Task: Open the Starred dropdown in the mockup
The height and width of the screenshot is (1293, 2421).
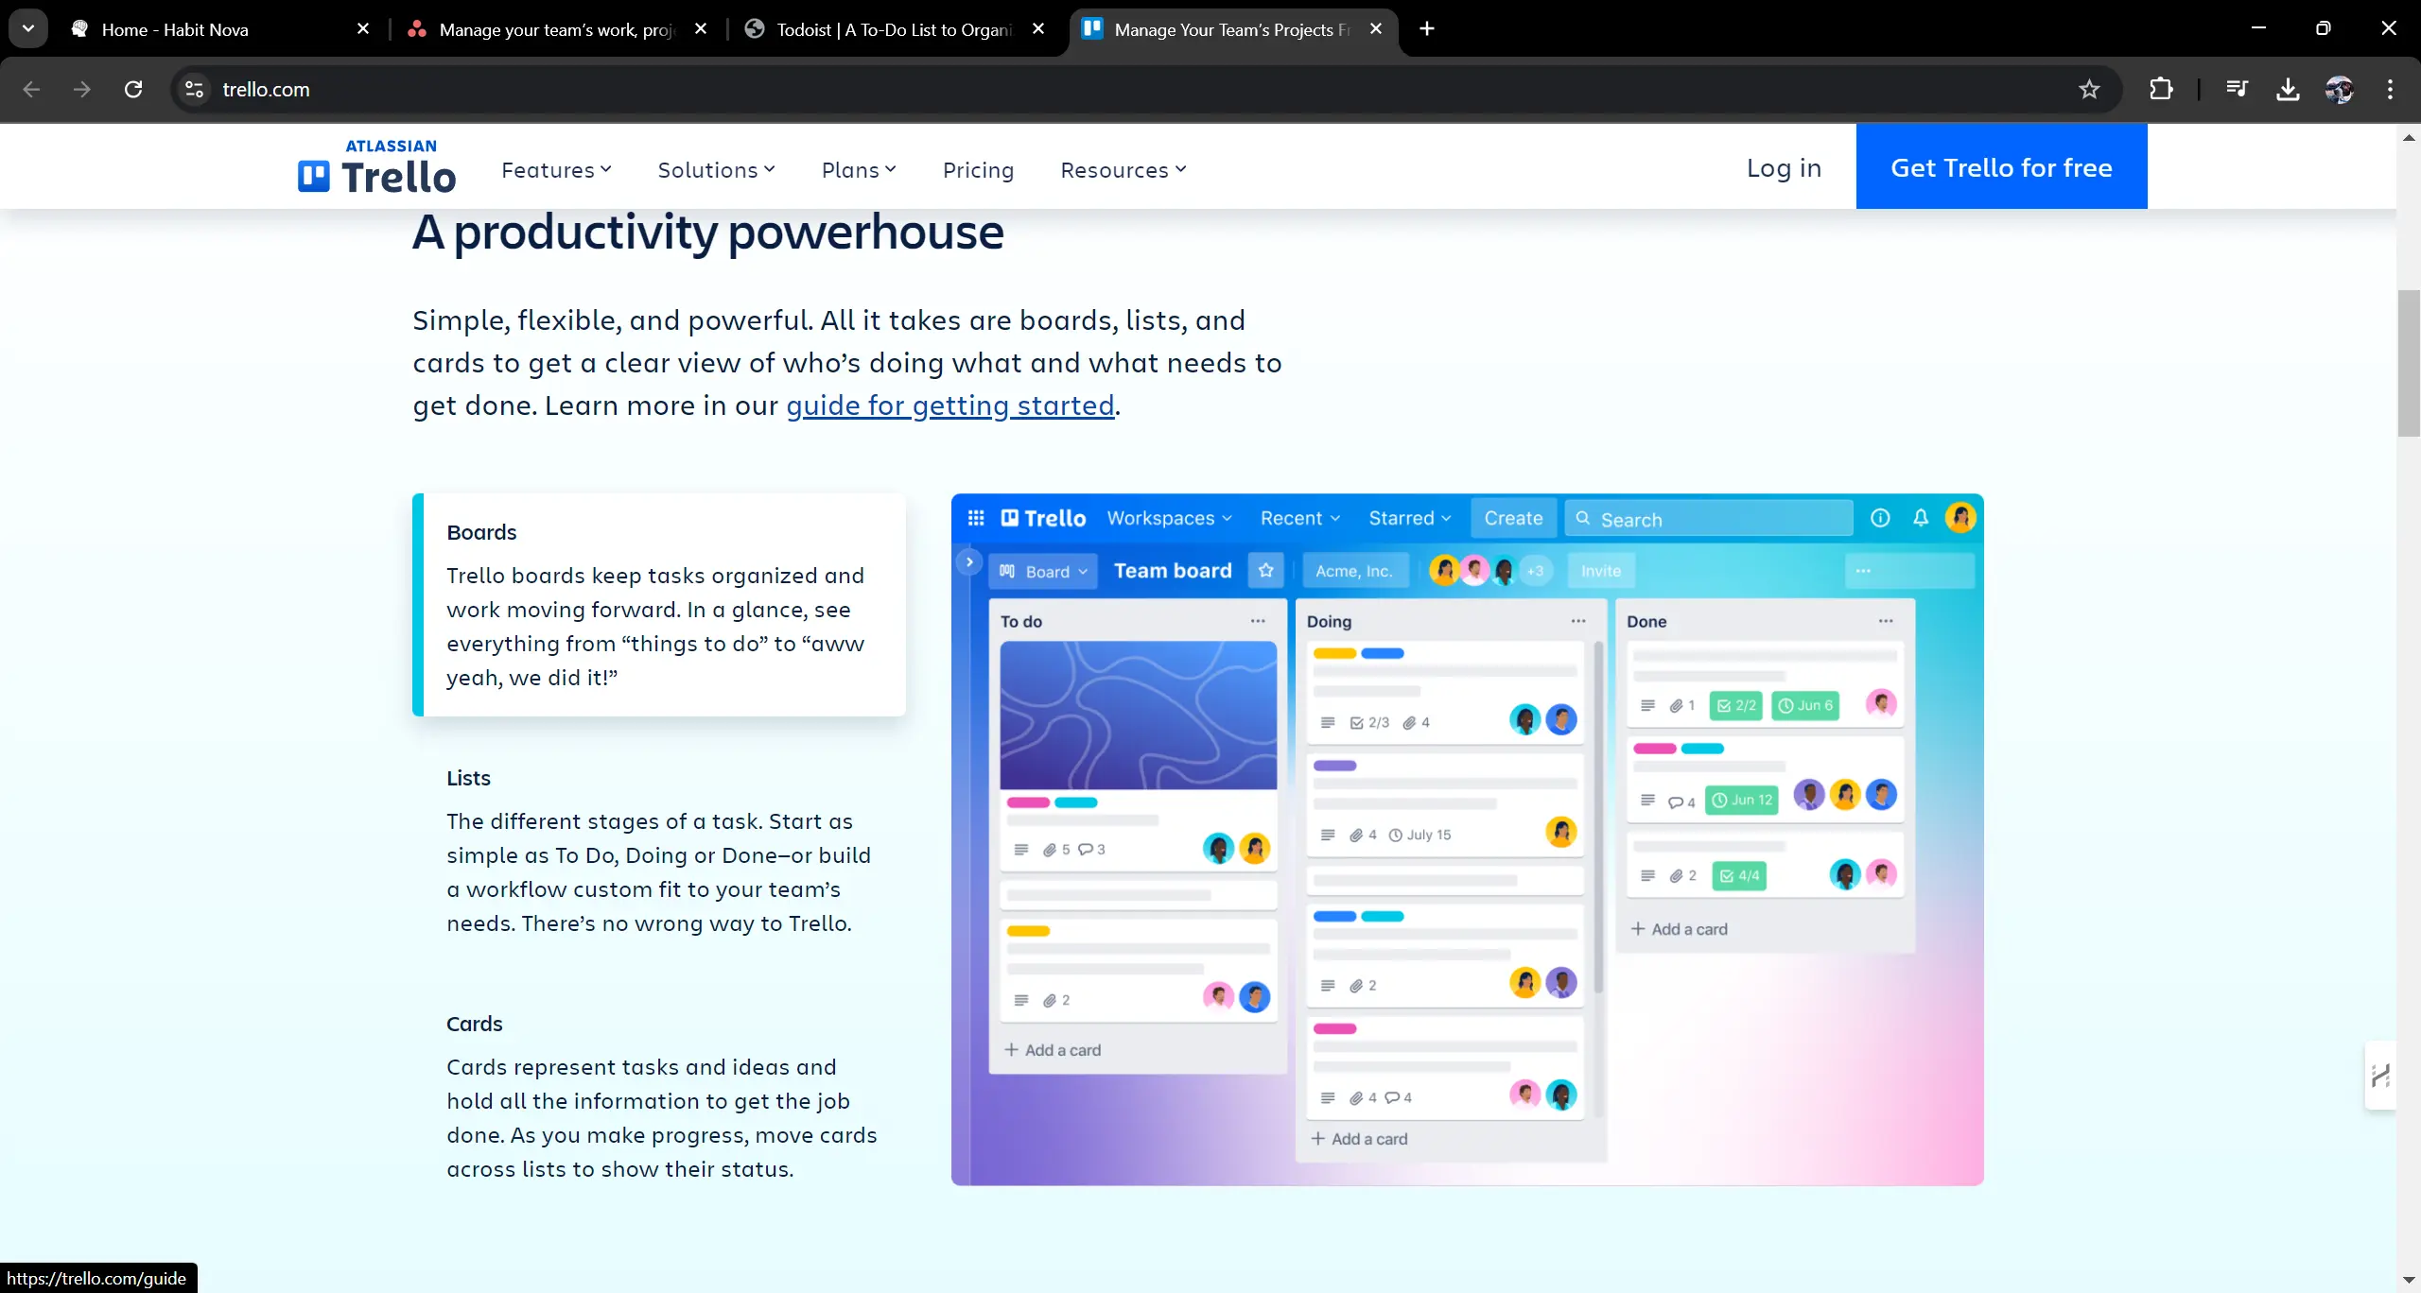Action: [x=1410, y=518]
